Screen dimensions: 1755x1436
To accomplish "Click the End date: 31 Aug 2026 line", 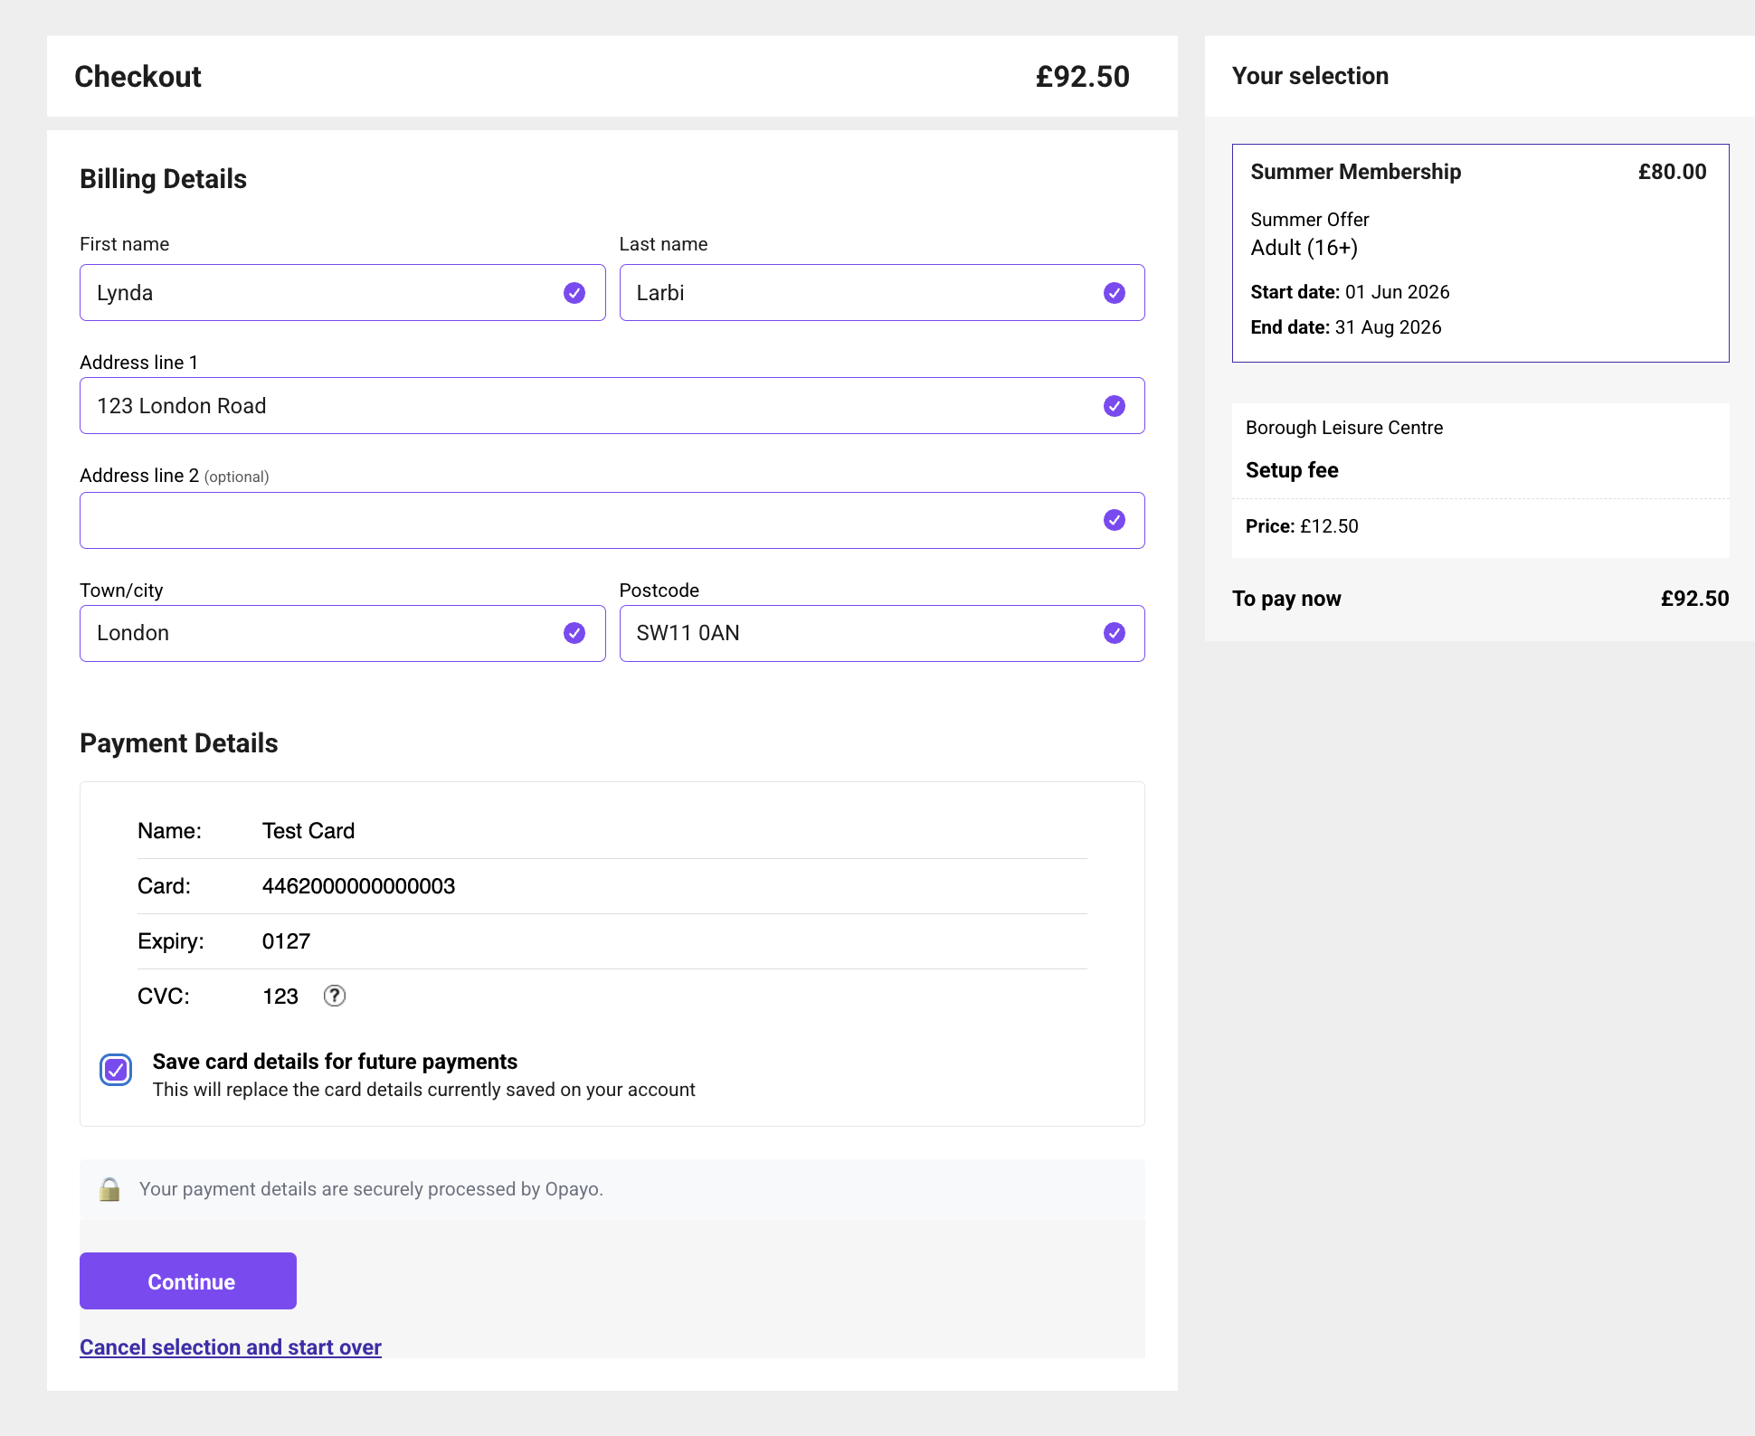I will point(1345,327).
